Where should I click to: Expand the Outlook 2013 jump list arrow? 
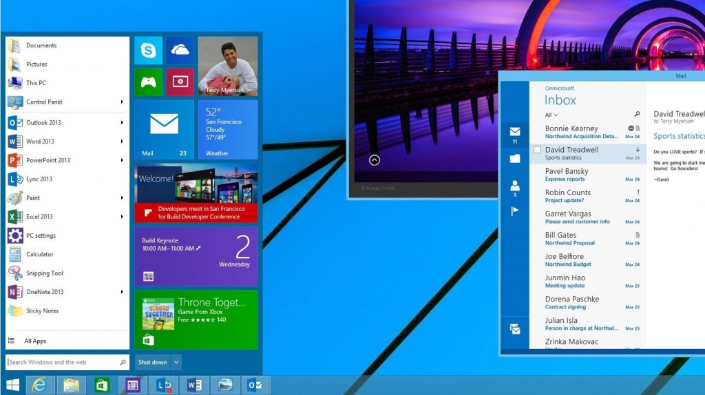point(122,122)
